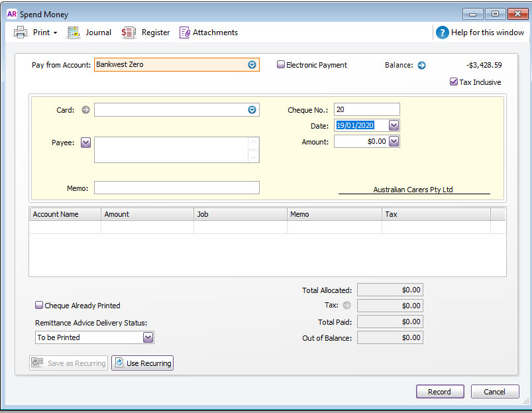Expand the Pay from Account dropdown

click(252, 65)
